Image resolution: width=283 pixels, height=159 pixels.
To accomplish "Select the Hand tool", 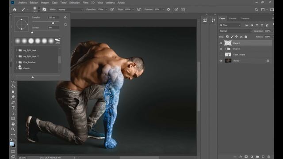I will [x=13, y=124].
